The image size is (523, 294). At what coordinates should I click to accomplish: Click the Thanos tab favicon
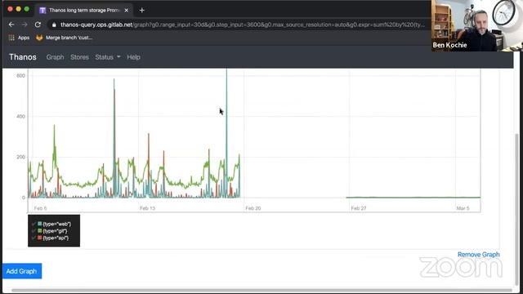point(42,11)
